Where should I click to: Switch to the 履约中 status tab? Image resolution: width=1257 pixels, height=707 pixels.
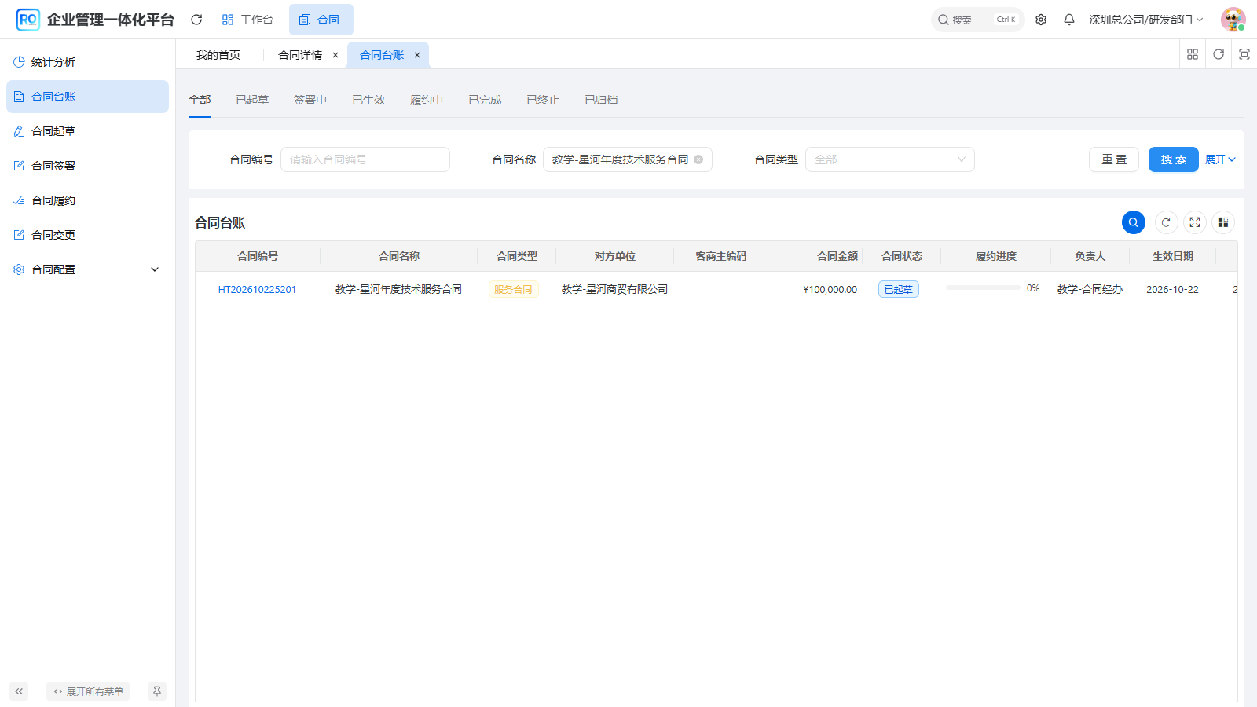click(x=427, y=100)
